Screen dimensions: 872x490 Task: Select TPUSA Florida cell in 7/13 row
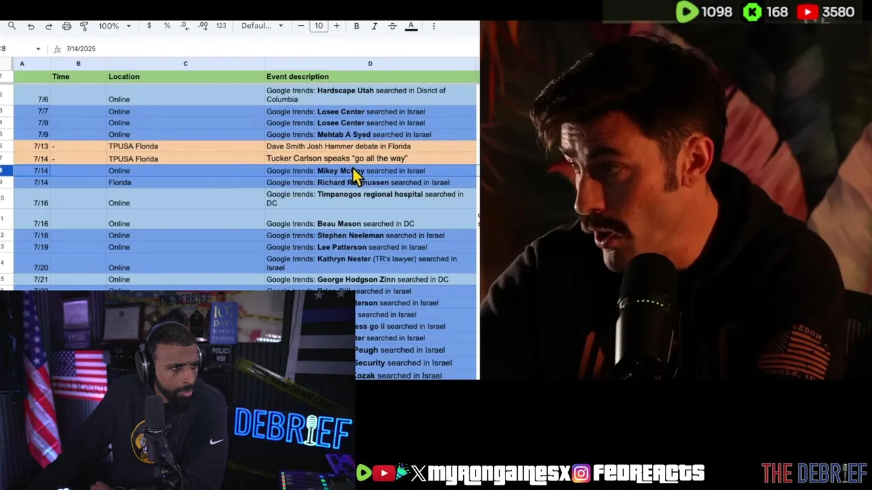click(185, 146)
